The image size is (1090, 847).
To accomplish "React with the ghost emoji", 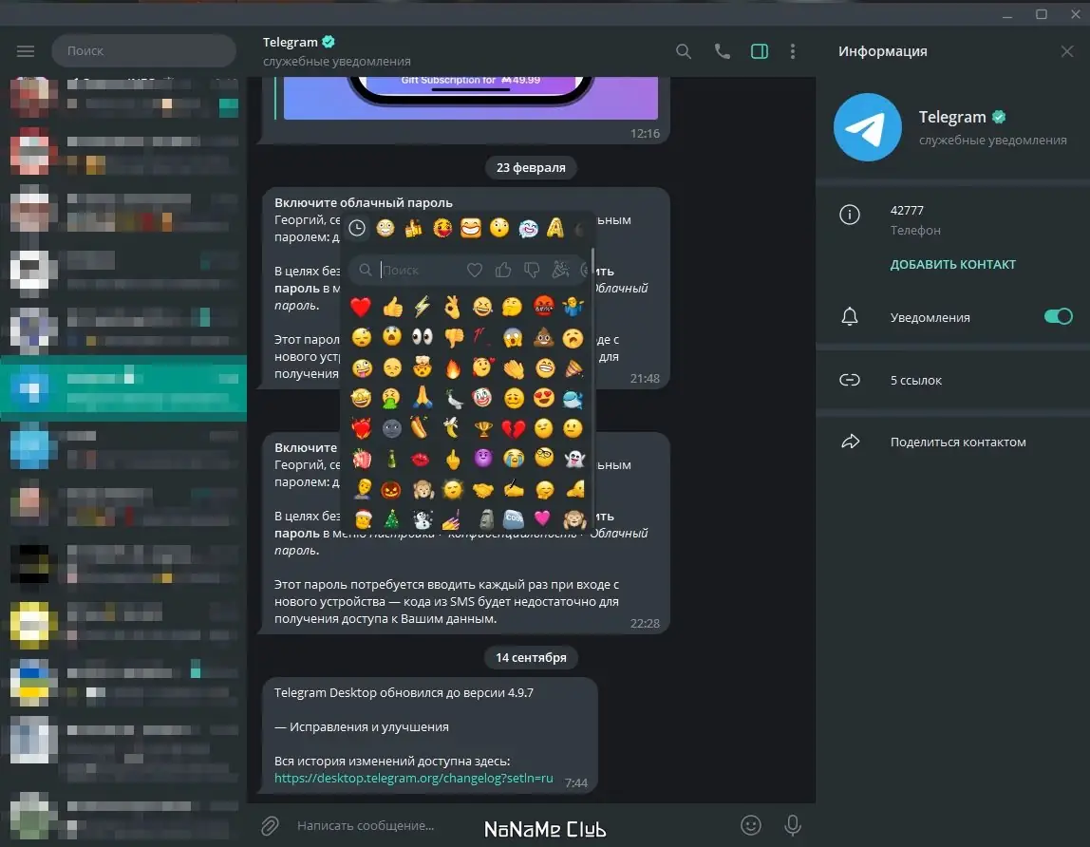I will point(573,459).
